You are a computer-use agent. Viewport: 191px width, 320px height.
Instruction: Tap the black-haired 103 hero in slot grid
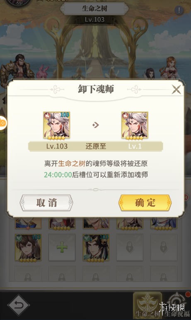[96, 248]
